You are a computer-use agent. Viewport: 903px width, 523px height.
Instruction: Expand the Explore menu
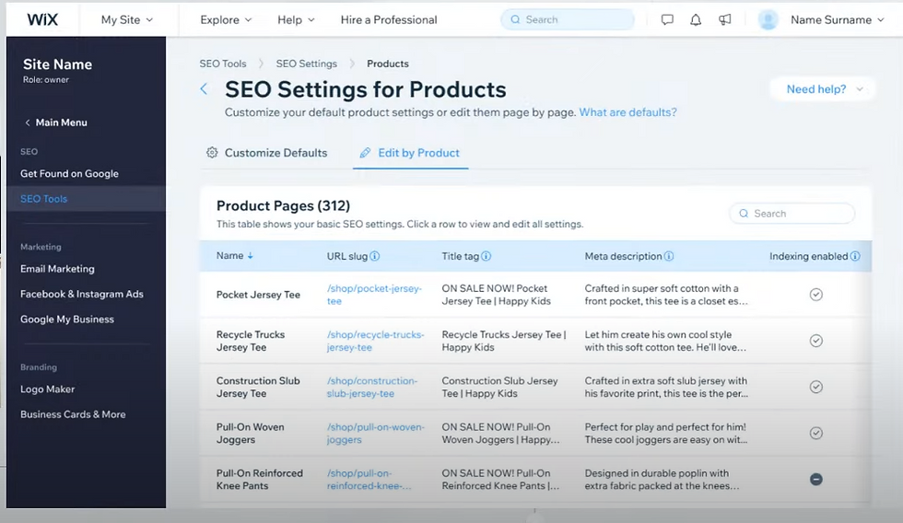pos(226,19)
